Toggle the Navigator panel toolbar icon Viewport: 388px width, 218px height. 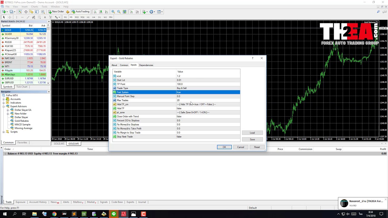tap(32, 12)
